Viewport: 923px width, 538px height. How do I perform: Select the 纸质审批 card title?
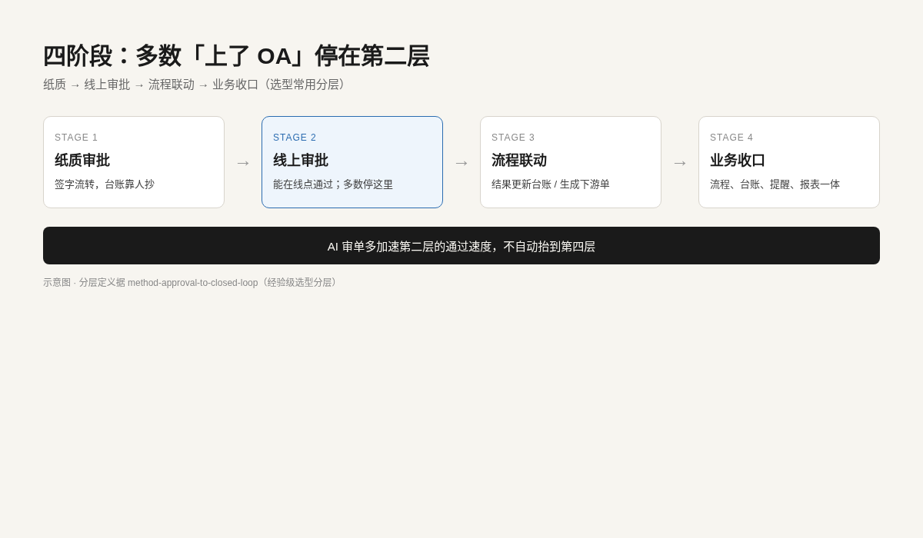pos(82,160)
